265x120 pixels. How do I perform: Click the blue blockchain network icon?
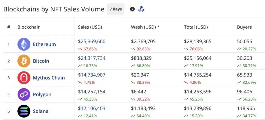point(141,9)
